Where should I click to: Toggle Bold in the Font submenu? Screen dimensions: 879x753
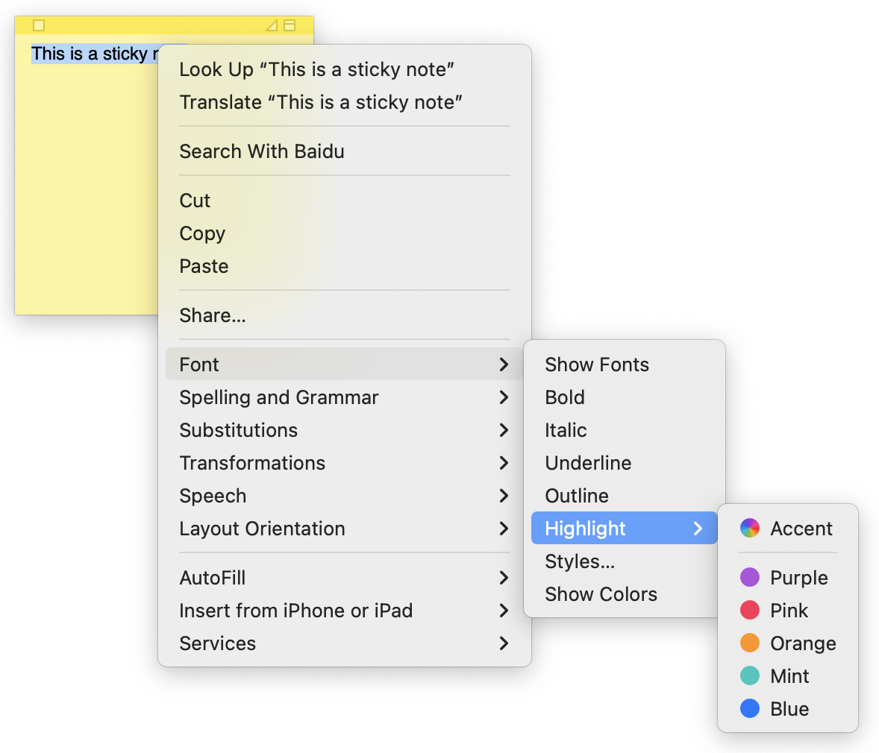(565, 397)
